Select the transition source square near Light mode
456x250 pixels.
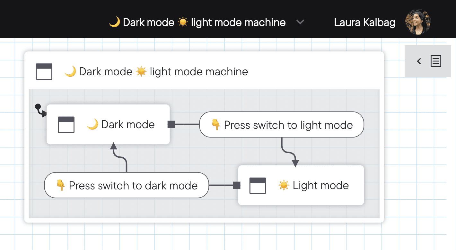[237, 185]
